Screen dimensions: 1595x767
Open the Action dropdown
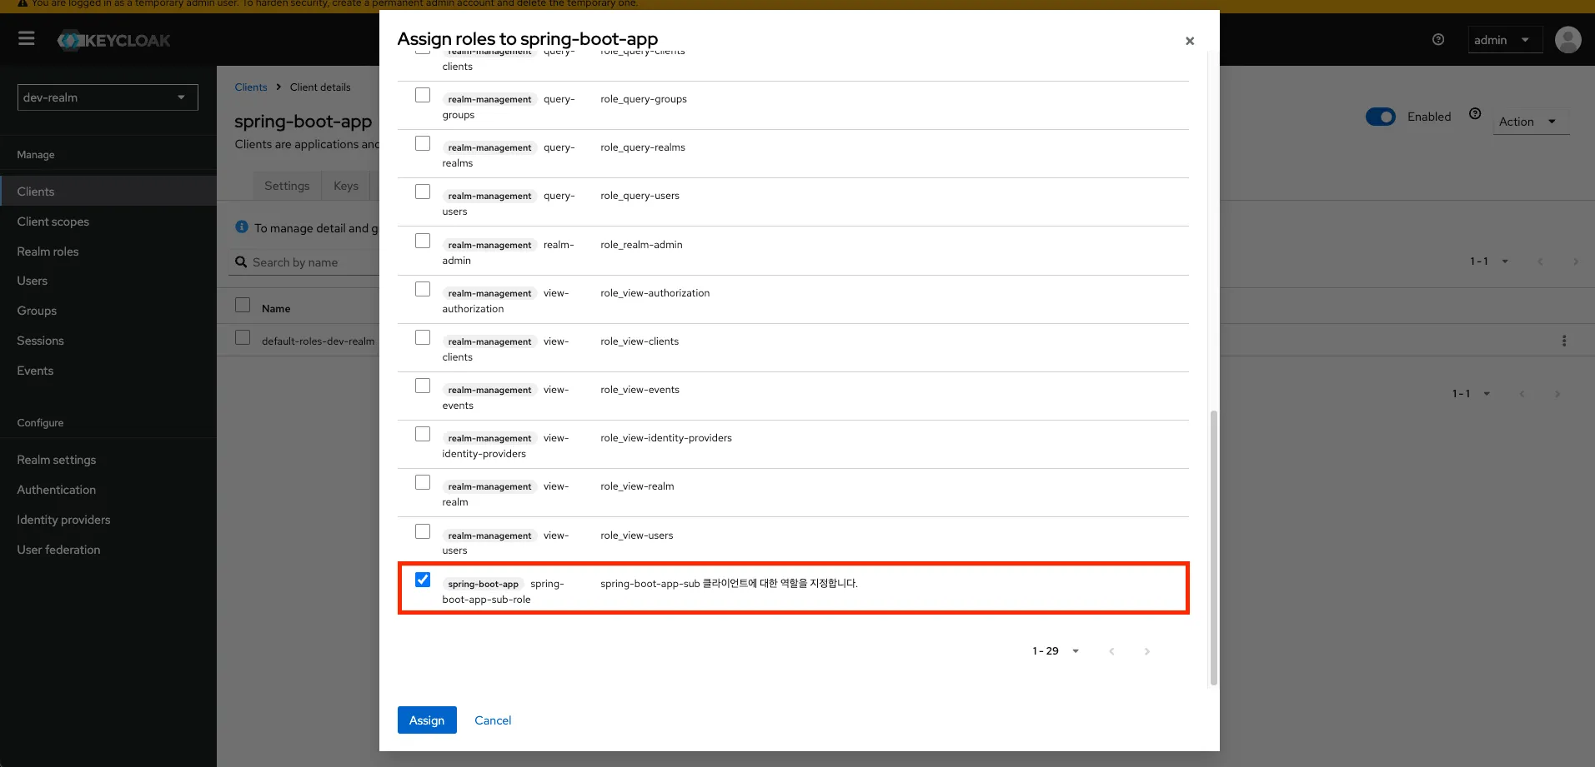(1531, 122)
